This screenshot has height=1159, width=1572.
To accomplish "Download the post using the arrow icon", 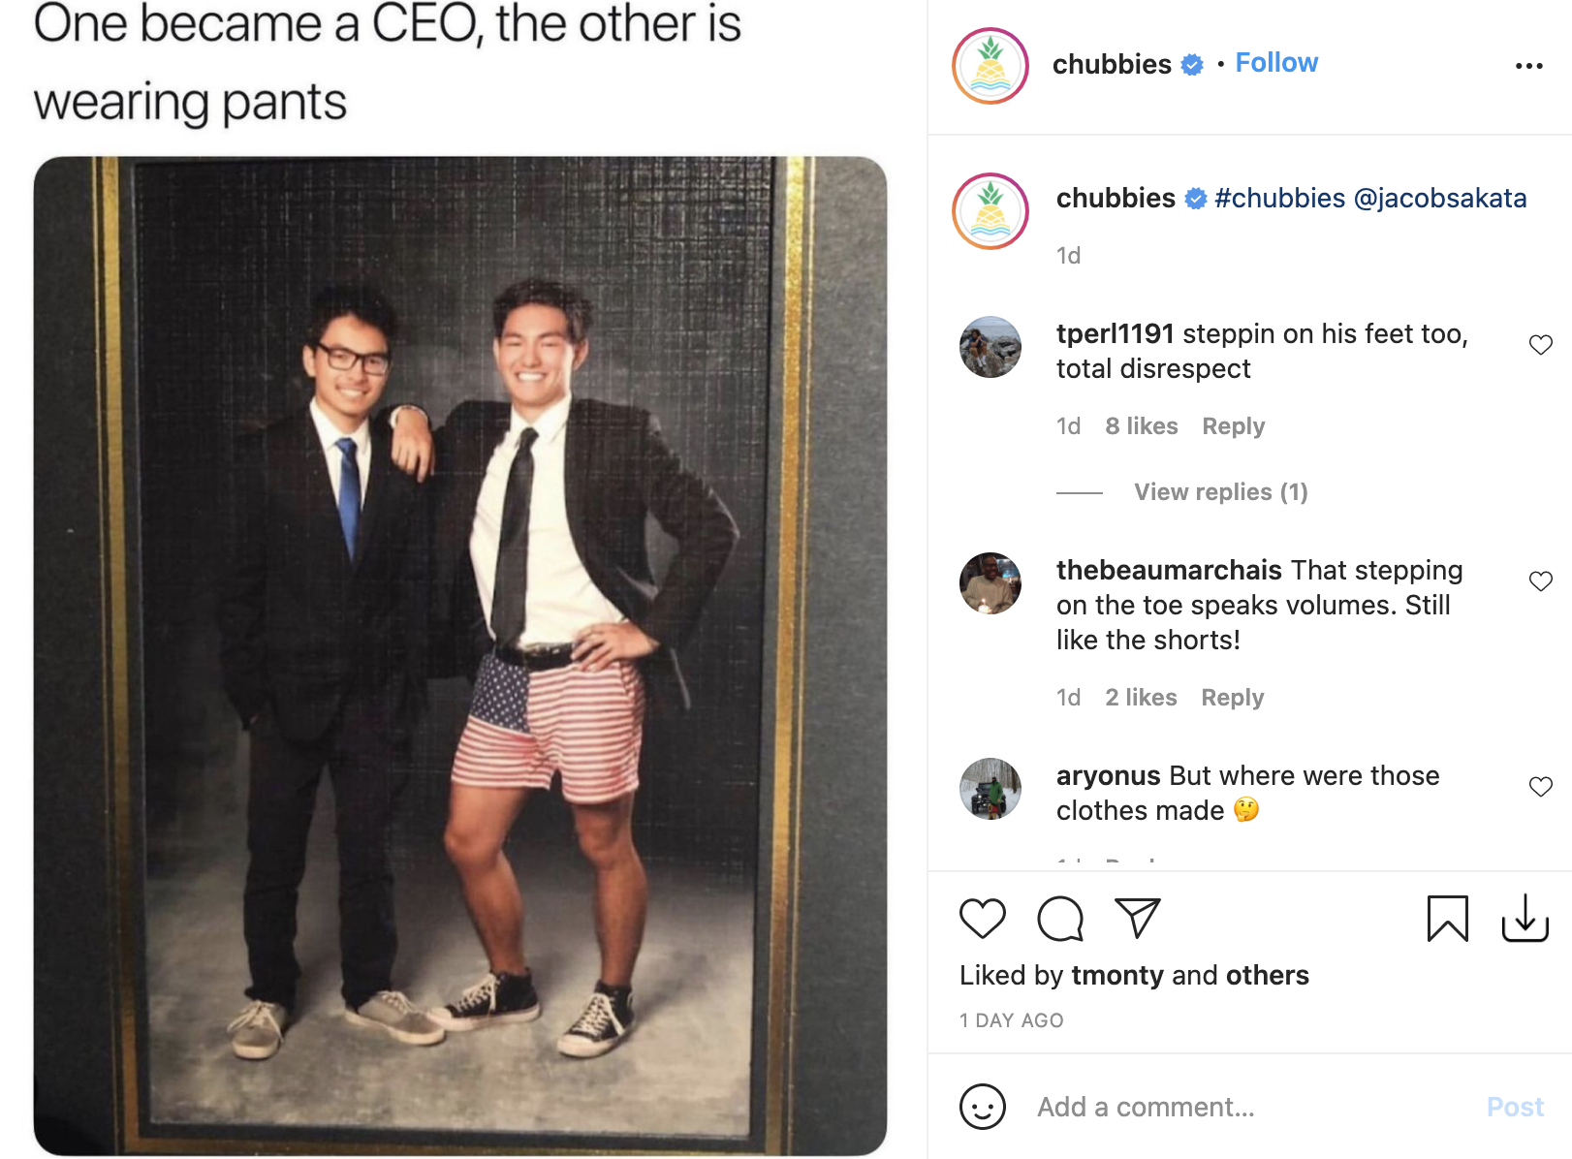I will (x=1525, y=918).
